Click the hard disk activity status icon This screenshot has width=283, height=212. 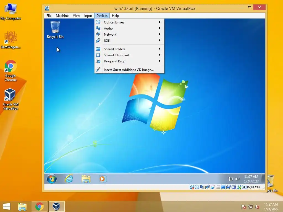(192, 187)
